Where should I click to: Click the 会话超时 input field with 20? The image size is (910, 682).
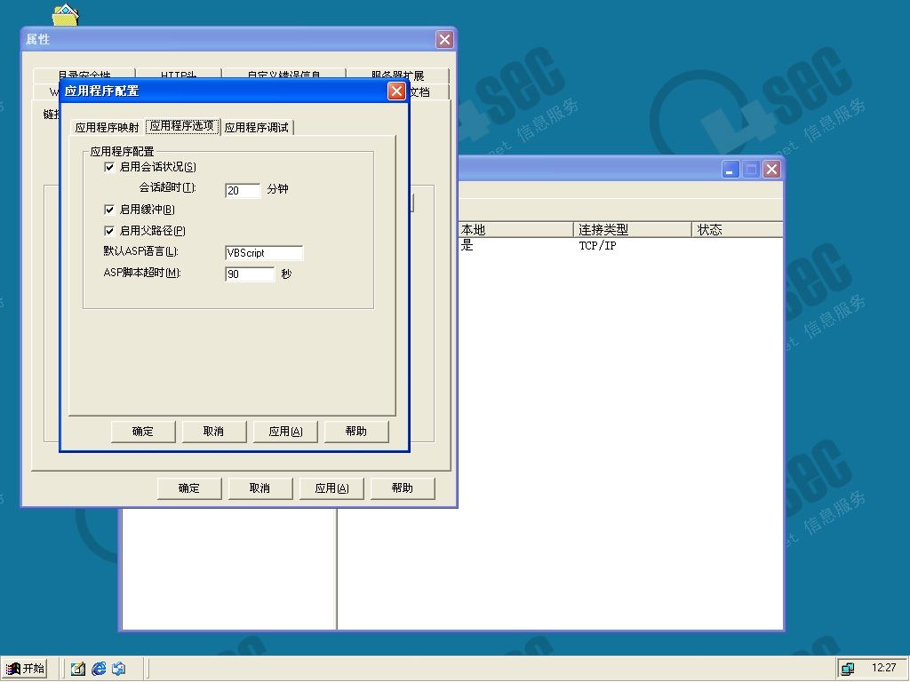[243, 190]
